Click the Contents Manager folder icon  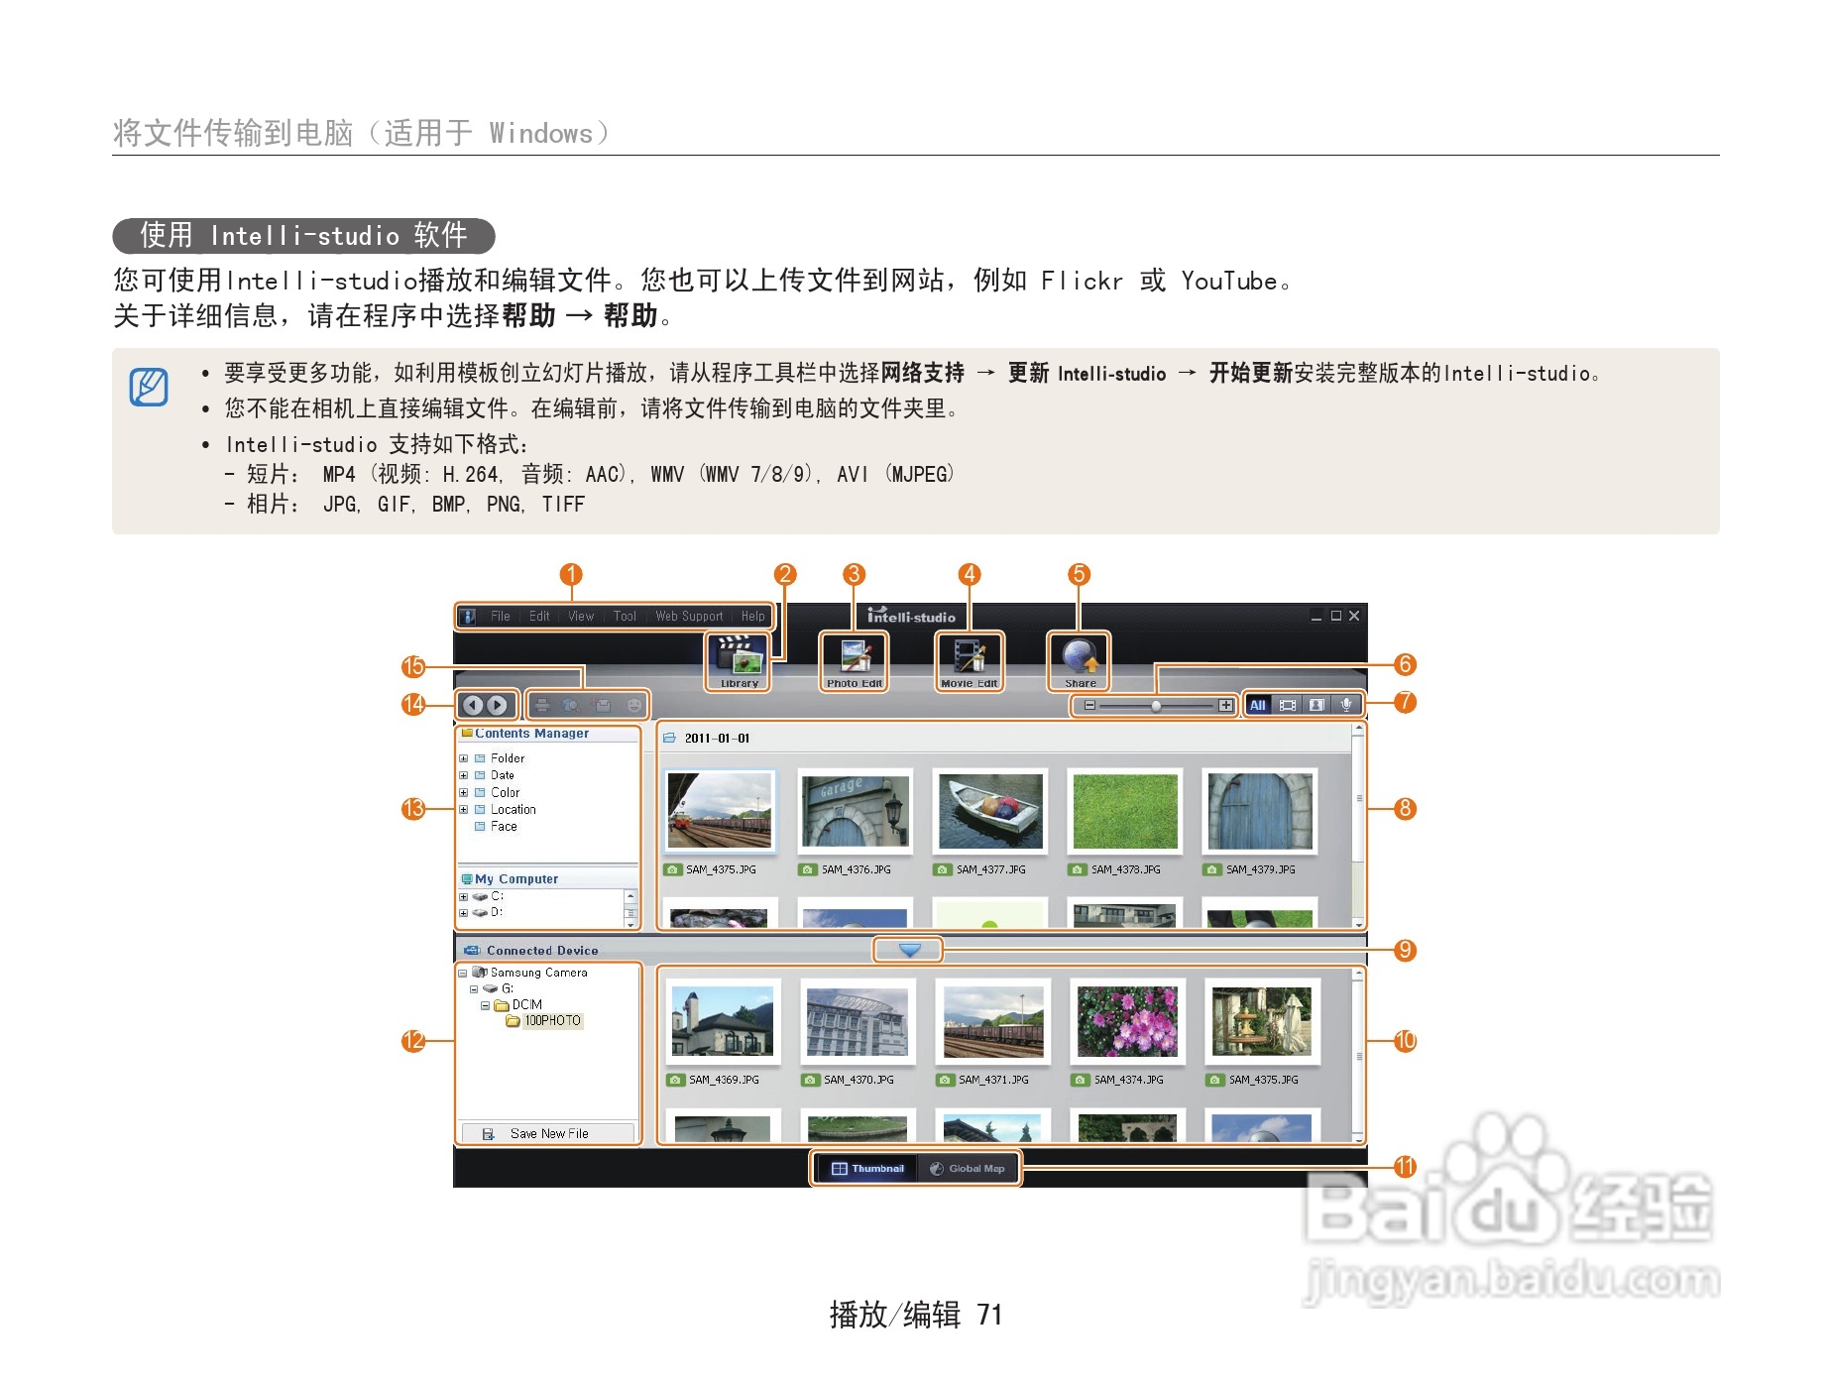(x=467, y=734)
